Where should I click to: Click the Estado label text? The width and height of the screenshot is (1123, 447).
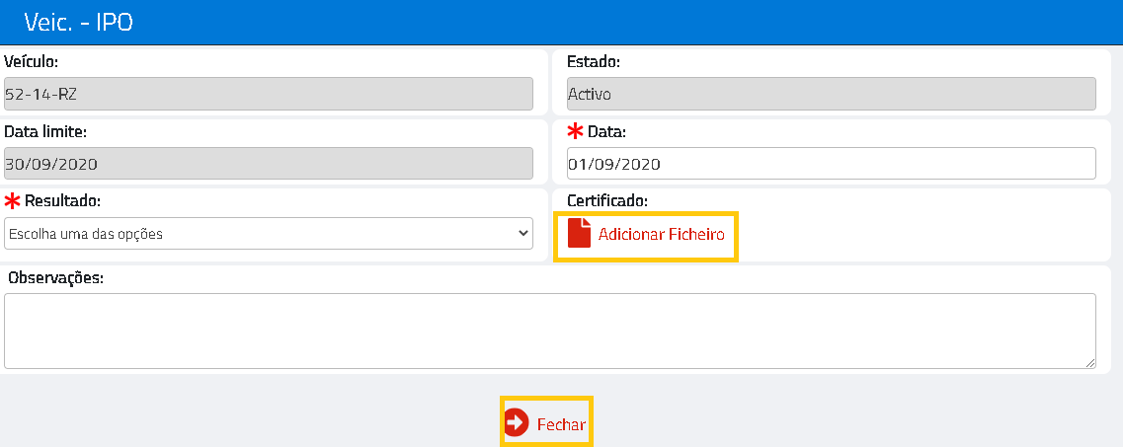(594, 61)
